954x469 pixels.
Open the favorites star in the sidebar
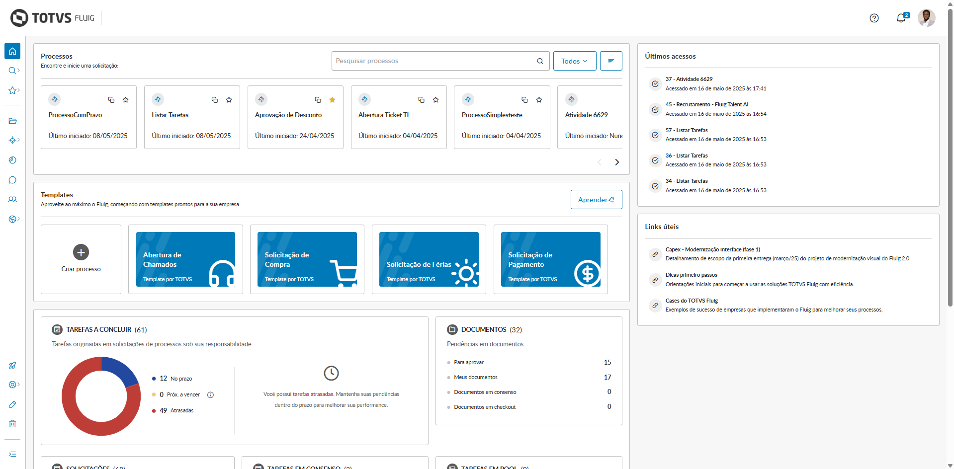pos(14,90)
